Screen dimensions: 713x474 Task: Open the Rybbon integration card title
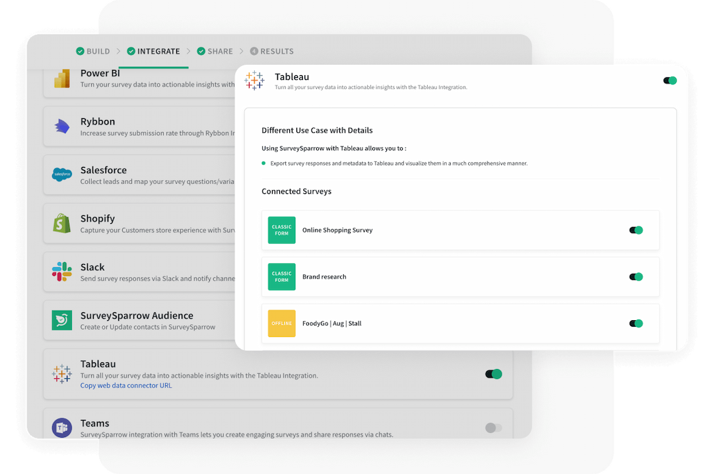[97, 121]
